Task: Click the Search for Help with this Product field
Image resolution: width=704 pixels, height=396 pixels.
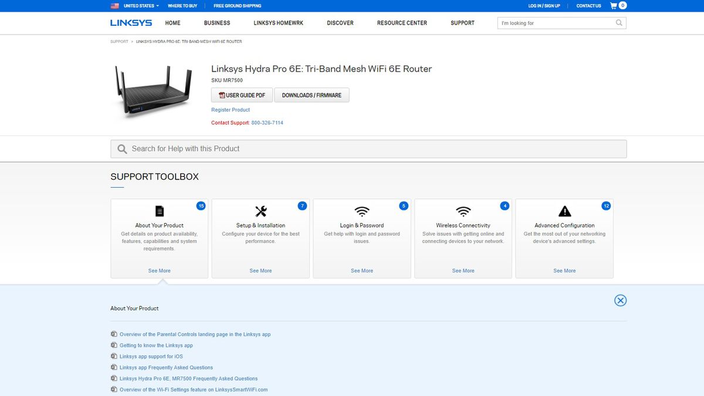Action: 368,148
